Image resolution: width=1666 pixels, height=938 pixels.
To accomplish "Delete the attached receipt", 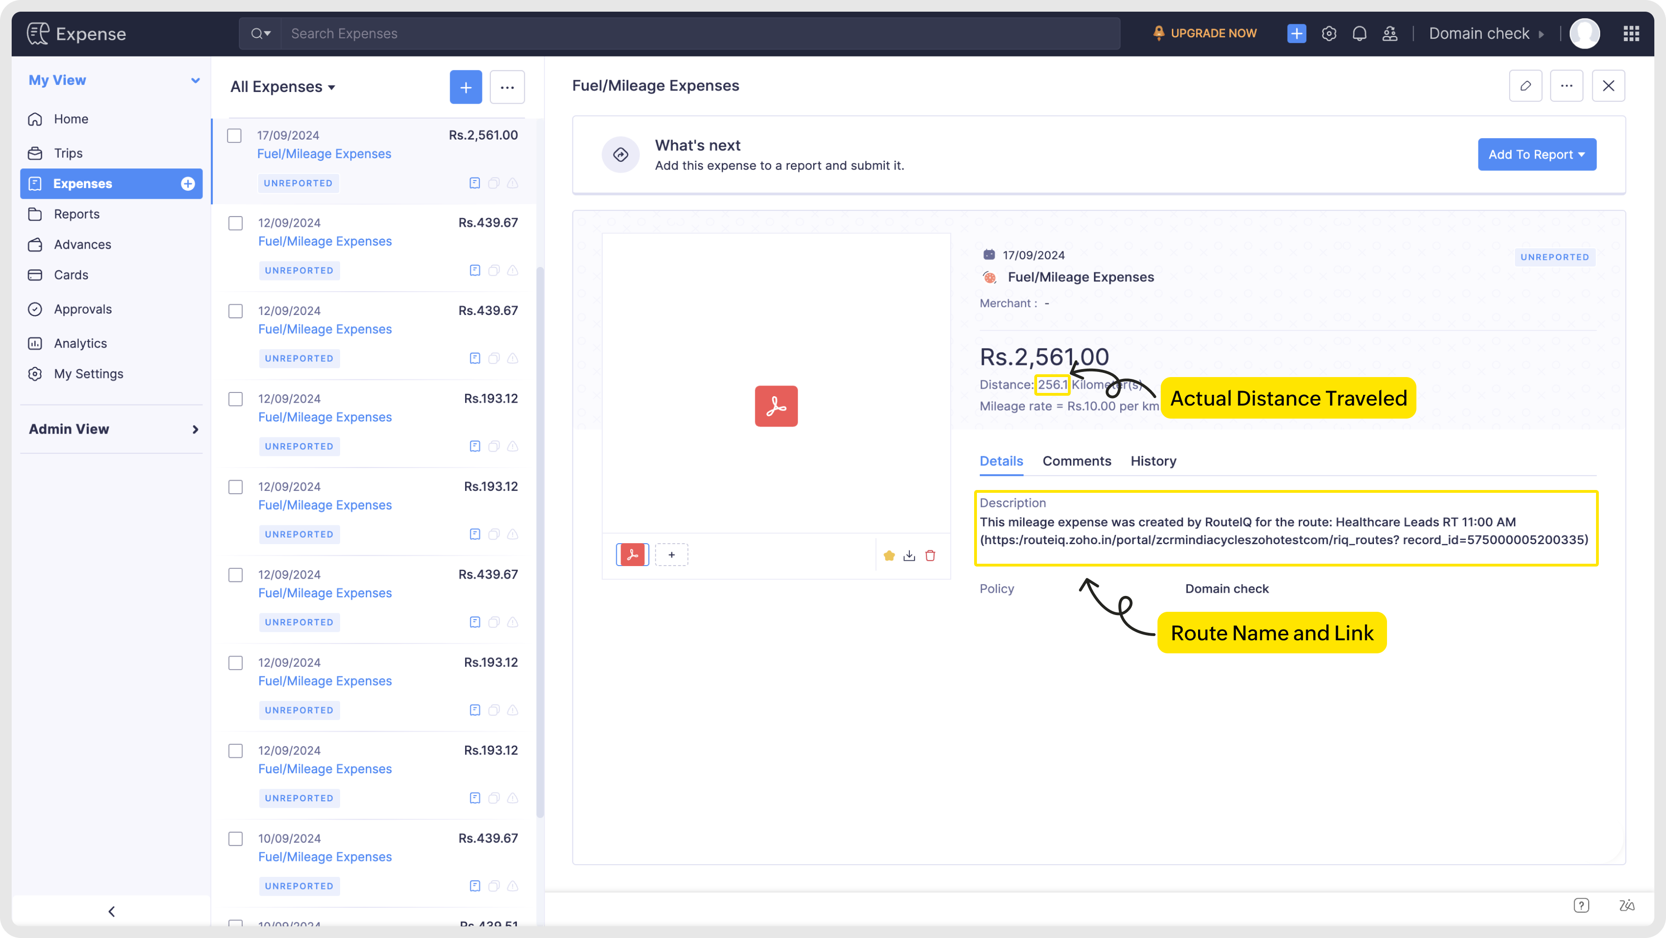I will 930,556.
